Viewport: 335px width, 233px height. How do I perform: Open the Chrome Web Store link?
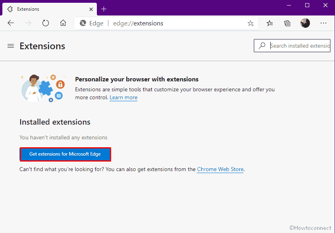(x=220, y=169)
